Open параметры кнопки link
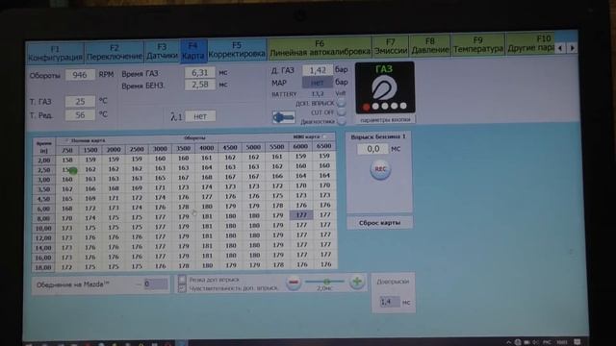This screenshot has height=346, width=616. tap(385, 119)
